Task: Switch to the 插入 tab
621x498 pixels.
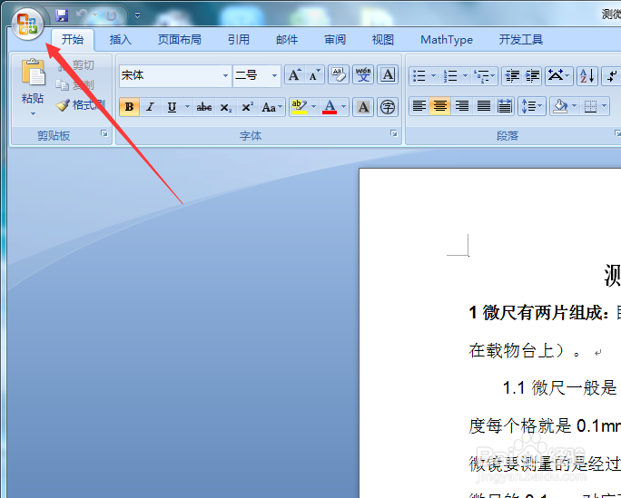Action: coord(121,40)
